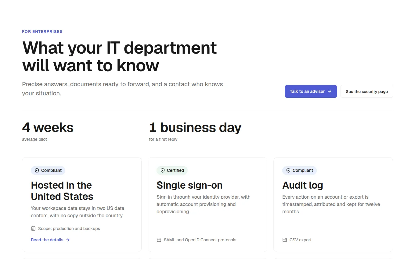Click the shield icon in the Certified badge
Viewport: 415px width, 259px height.
(x=163, y=170)
